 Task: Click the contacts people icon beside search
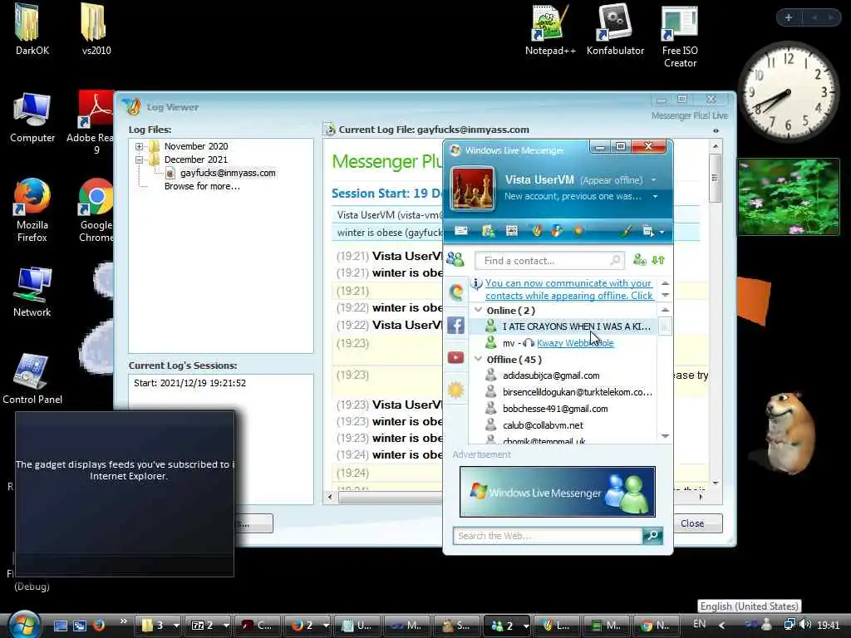455,260
